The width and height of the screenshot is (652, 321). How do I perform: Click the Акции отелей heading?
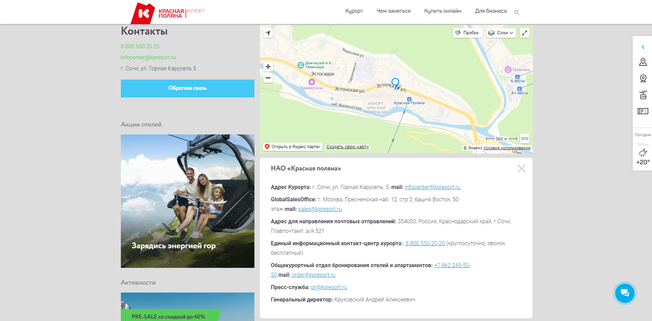coord(141,124)
